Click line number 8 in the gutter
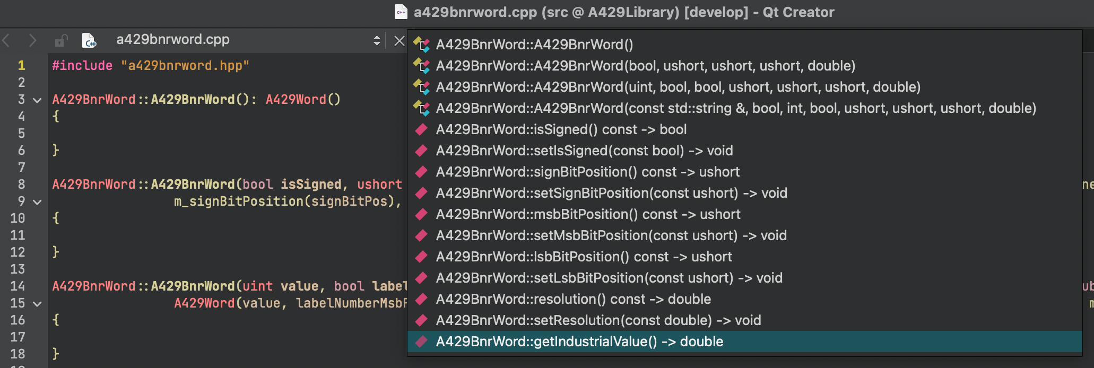 (21, 185)
